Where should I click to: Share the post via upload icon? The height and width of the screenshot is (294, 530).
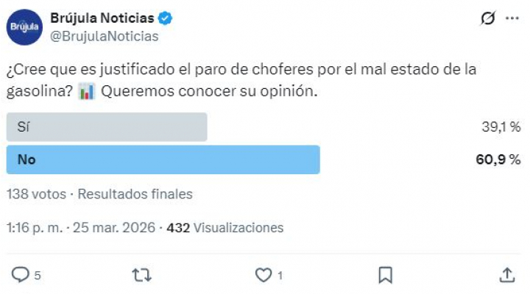506,275
